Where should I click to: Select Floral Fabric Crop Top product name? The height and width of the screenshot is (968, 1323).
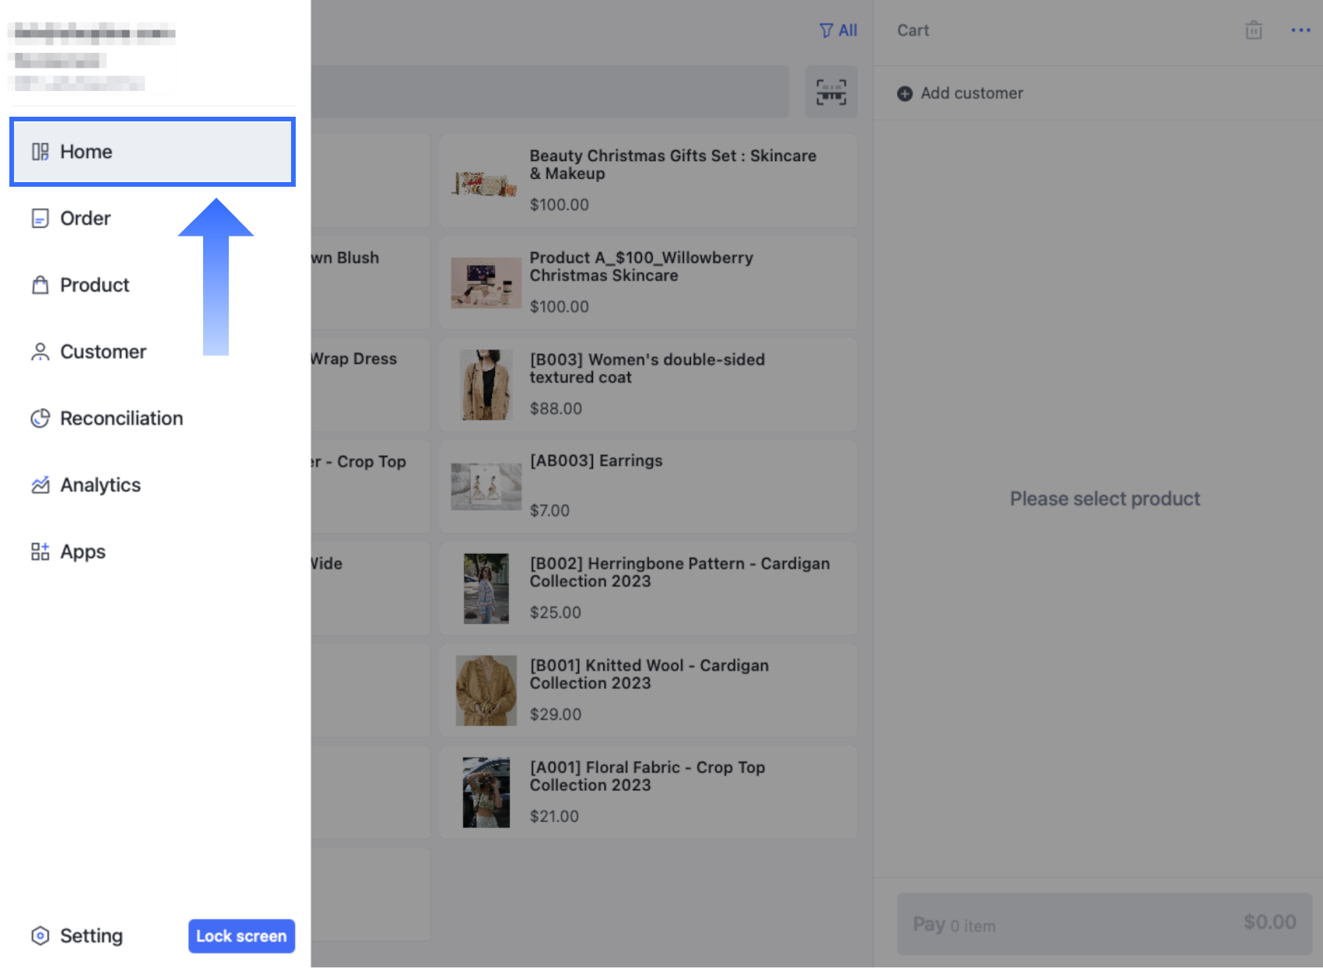647,776
